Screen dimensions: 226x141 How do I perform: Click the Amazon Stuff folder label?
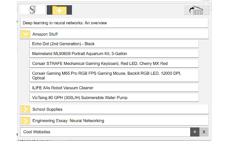point(45,34)
